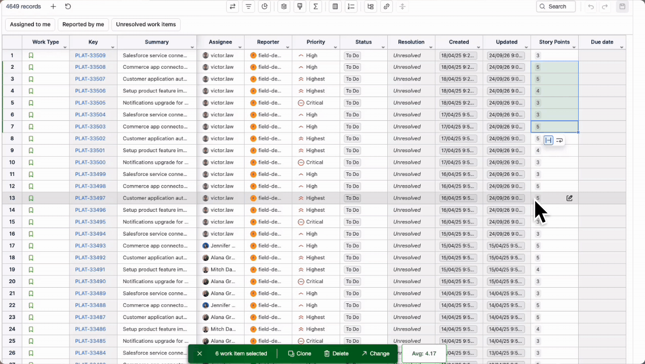Click the chain link toolbar icon
This screenshot has height=364, width=645.
[386, 7]
